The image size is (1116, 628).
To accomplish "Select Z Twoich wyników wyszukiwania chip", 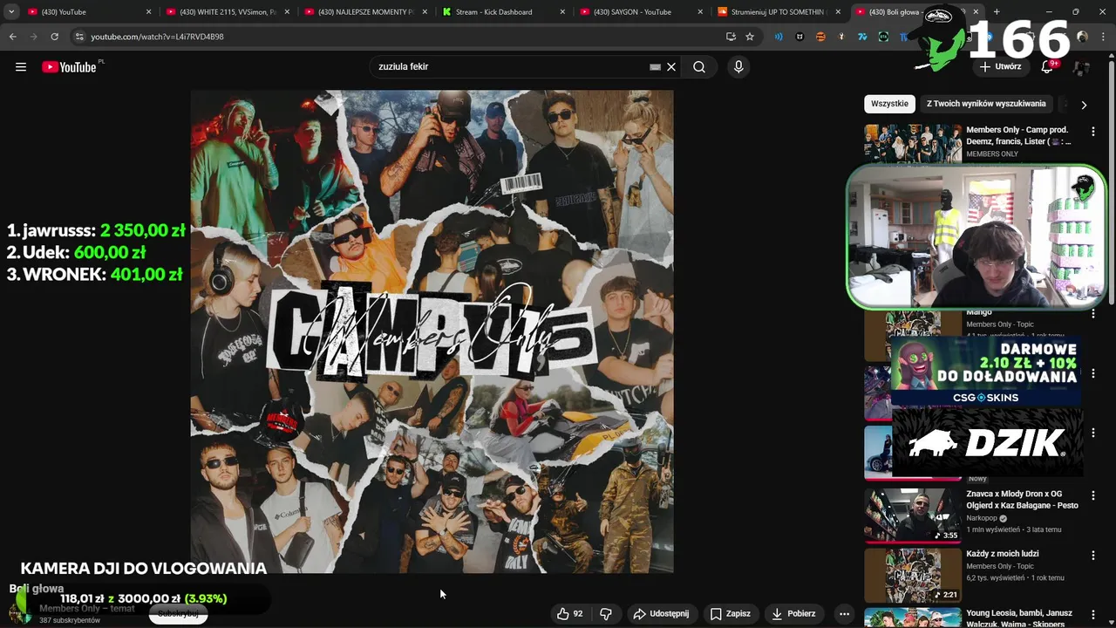I will (x=986, y=104).
